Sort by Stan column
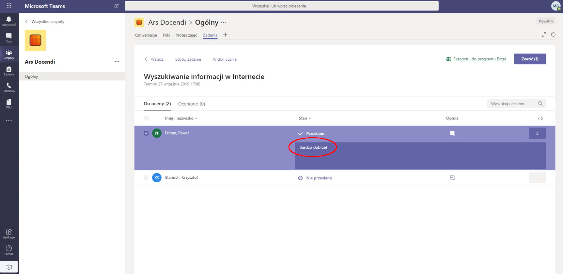 point(305,118)
